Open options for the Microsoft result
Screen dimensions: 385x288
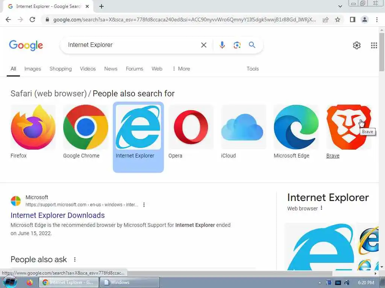point(144,205)
